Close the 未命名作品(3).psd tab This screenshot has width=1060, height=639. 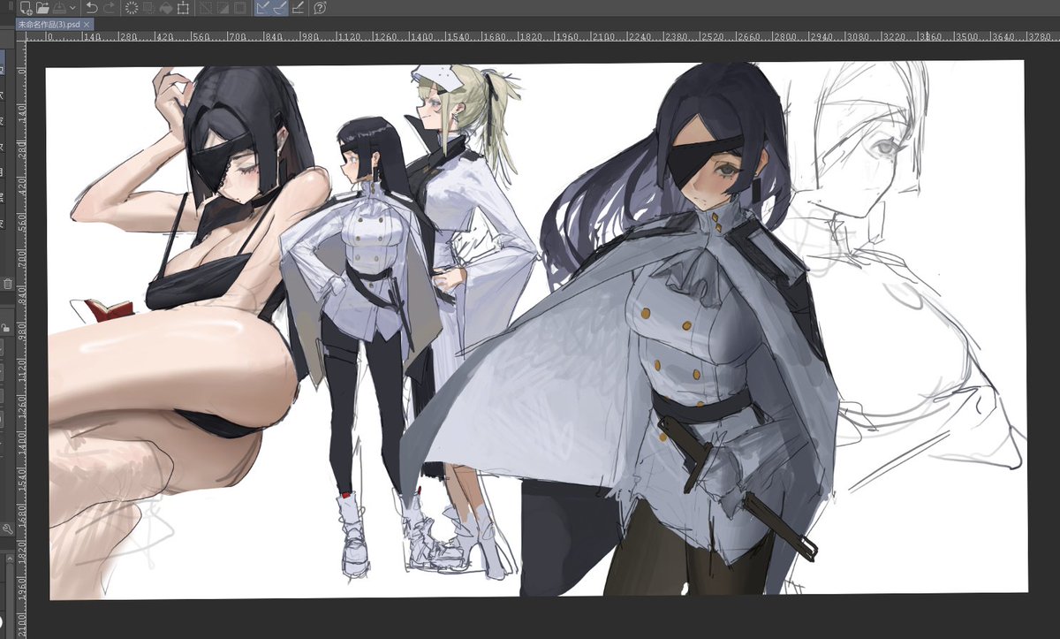coord(87,25)
